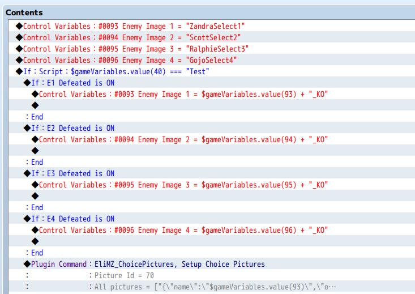
Task: Click the Contents panel header
Action: click(24, 12)
